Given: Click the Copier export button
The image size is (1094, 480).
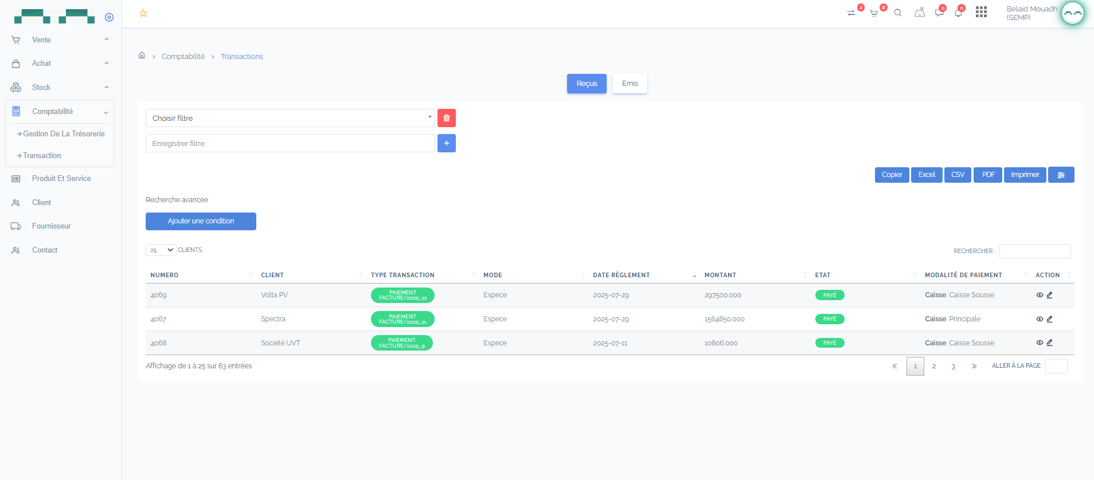Looking at the screenshot, I should [x=892, y=175].
